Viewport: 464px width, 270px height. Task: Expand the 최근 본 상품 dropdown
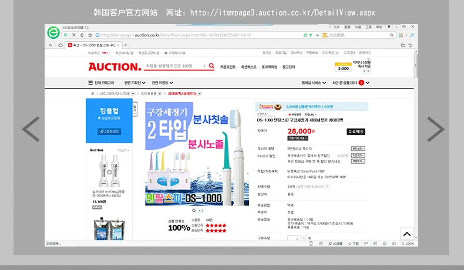(351, 83)
